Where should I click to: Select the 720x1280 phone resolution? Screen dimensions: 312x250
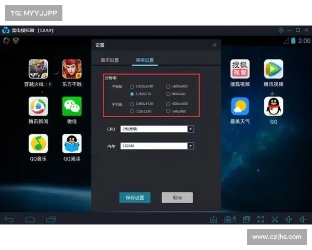(132, 111)
